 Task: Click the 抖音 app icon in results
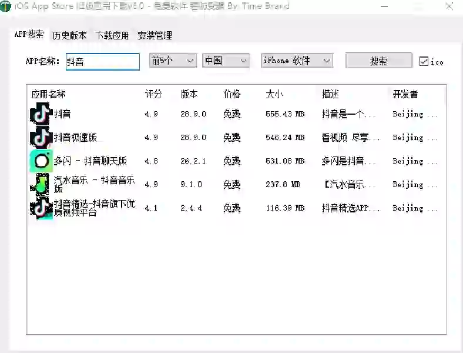coord(41,114)
